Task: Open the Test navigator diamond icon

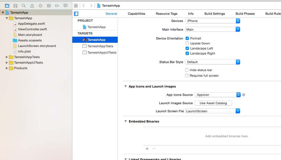Action: [x=41, y=6]
